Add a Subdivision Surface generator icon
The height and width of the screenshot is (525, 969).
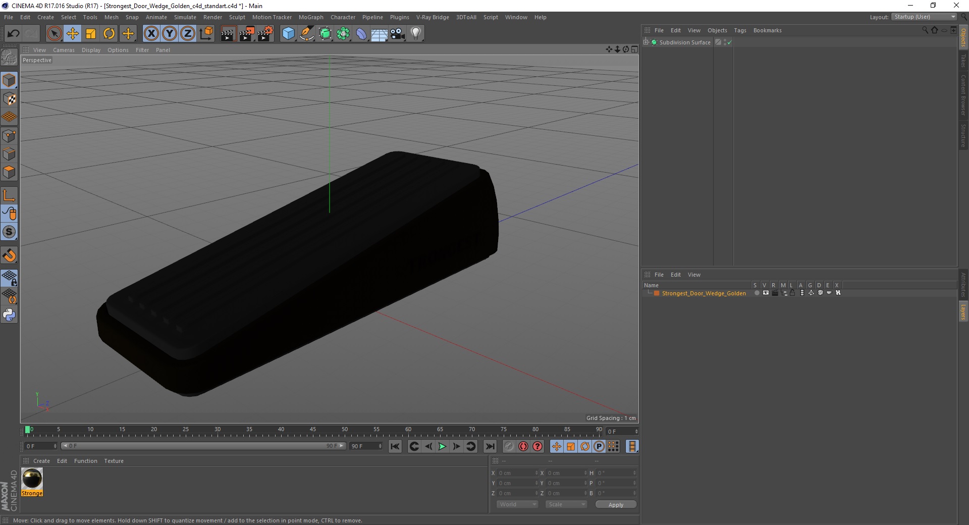pyautogui.click(x=325, y=33)
